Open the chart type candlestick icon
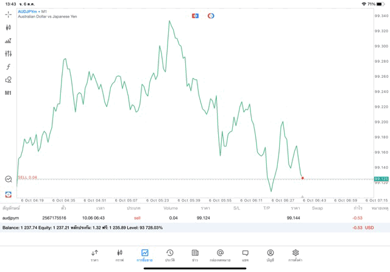 9,27
